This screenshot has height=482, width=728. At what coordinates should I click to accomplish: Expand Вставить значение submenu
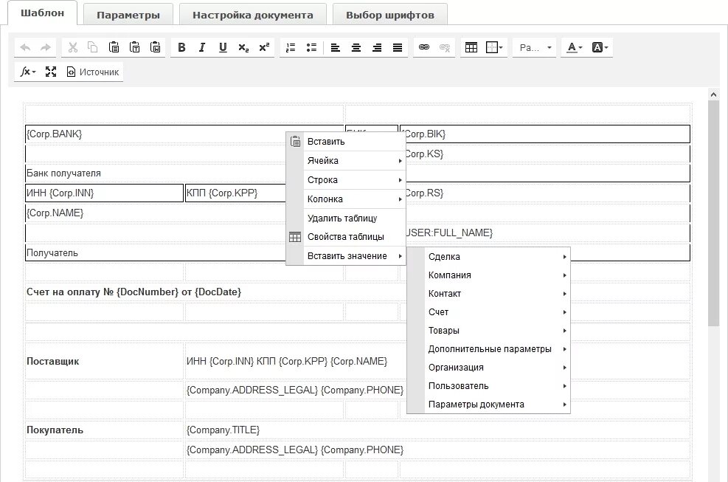pos(346,256)
